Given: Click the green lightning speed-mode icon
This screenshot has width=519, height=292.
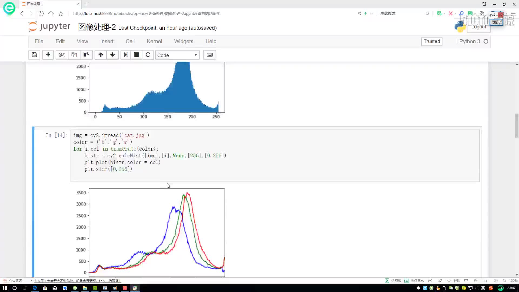Looking at the screenshot, I should click(x=365, y=13).
